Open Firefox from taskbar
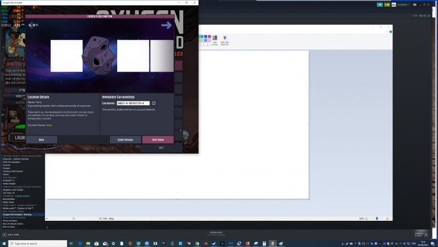Image resolution: width=438 pixels, height=247 pixels. tap(247, 244)
